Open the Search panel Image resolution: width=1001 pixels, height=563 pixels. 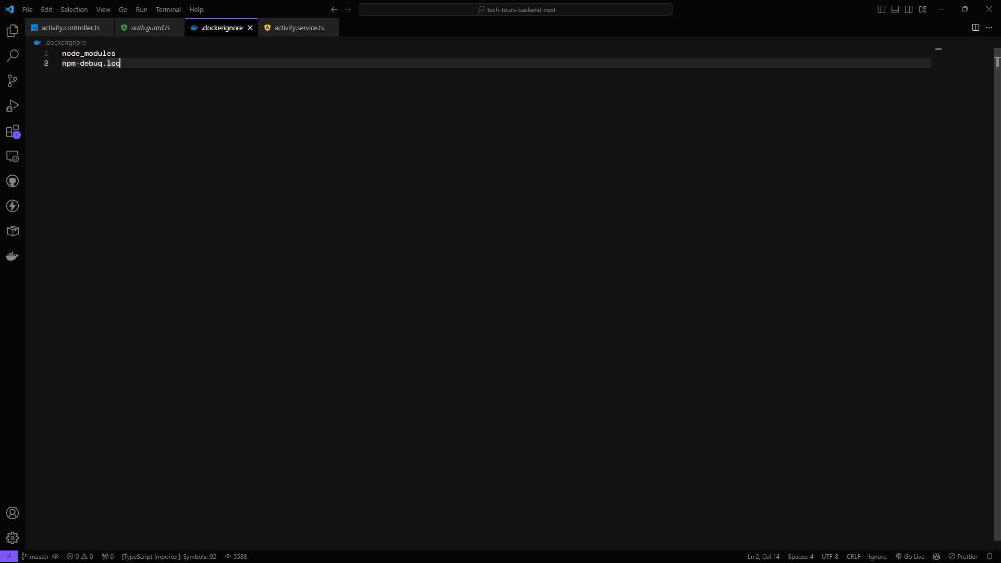tap(12, 55)
